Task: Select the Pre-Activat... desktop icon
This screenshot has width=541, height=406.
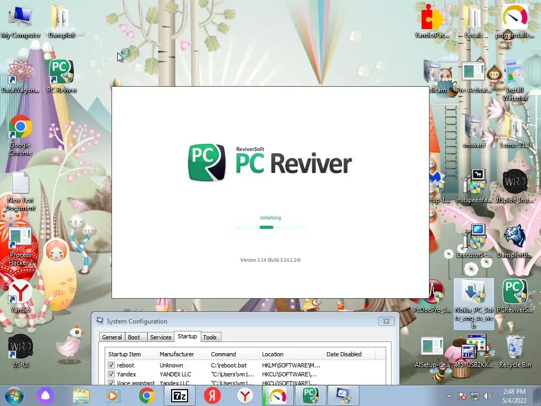Action: (x=473, y=77)
